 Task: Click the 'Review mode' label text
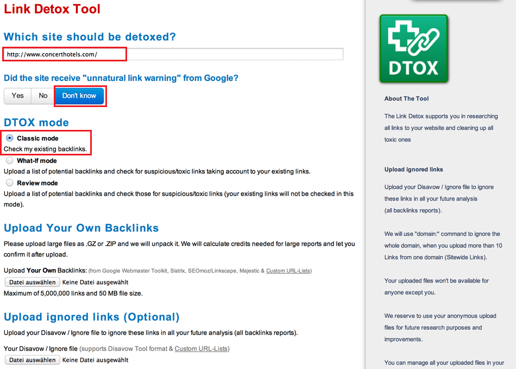click(37, 183)
